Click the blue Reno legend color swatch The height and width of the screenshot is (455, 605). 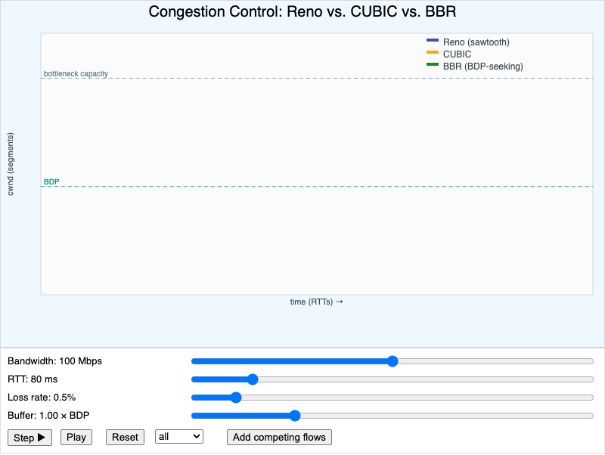[x=433, y=40]
